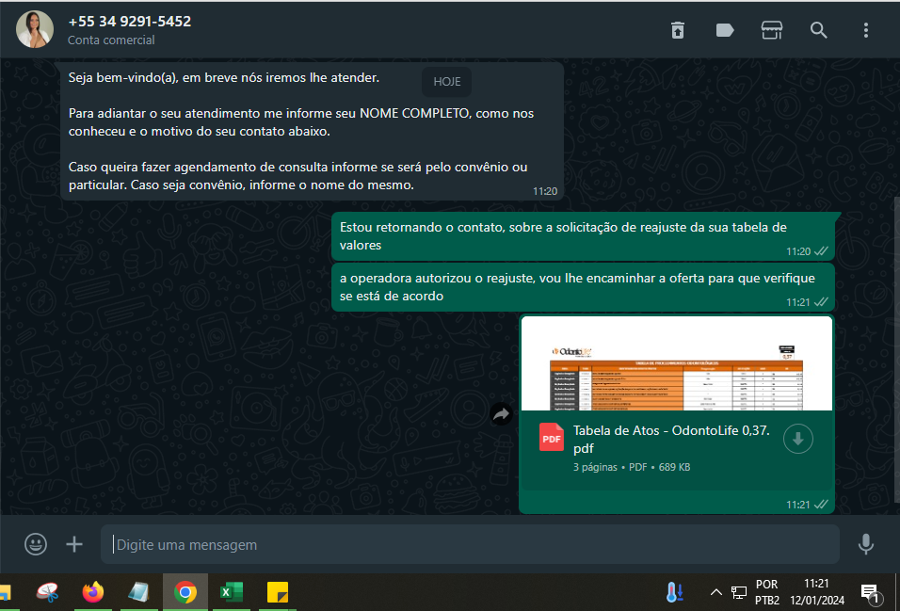Open Firefox from the taskbar

93,592
